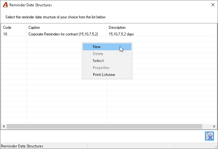
Task: Choose Print Listview from context menu
Action: click(x=107, y=75)
